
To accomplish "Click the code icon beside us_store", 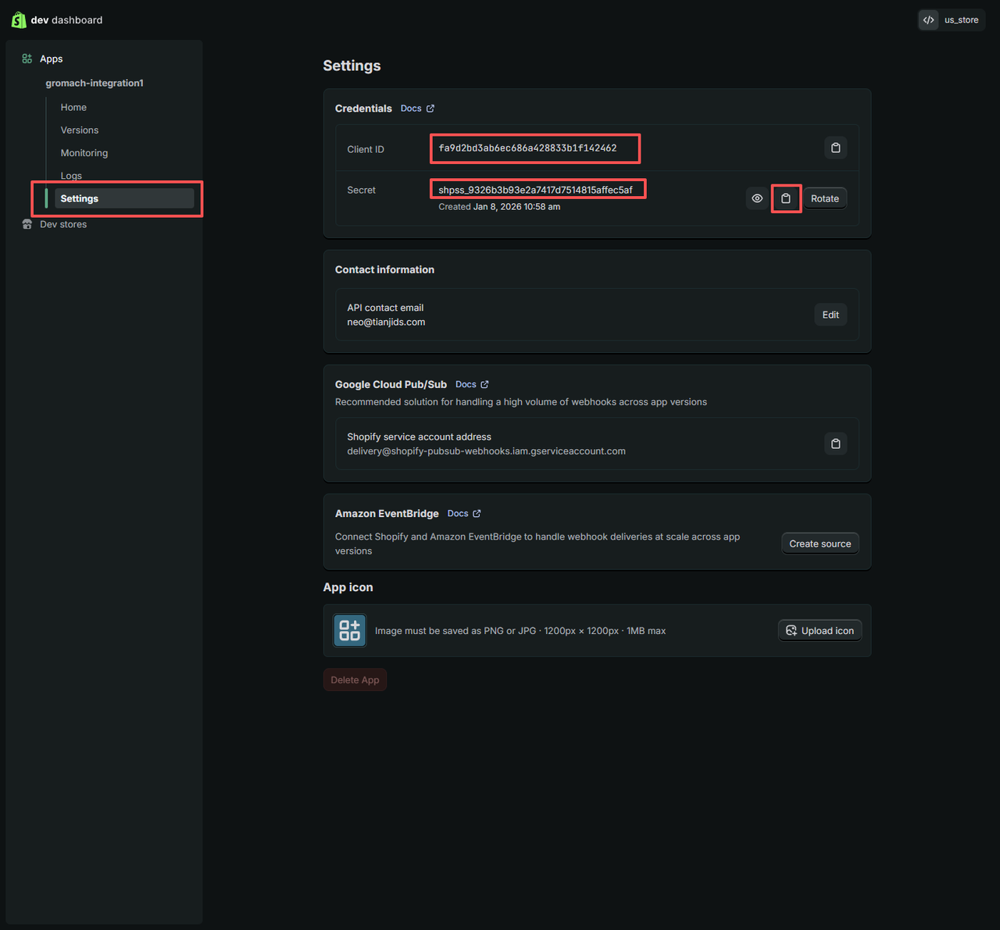I will (x=928, y=20).
